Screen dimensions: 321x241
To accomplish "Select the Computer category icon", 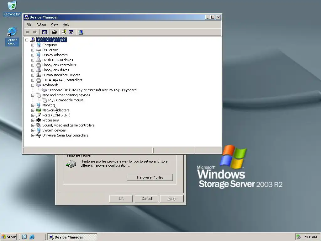I will point(39,45).
